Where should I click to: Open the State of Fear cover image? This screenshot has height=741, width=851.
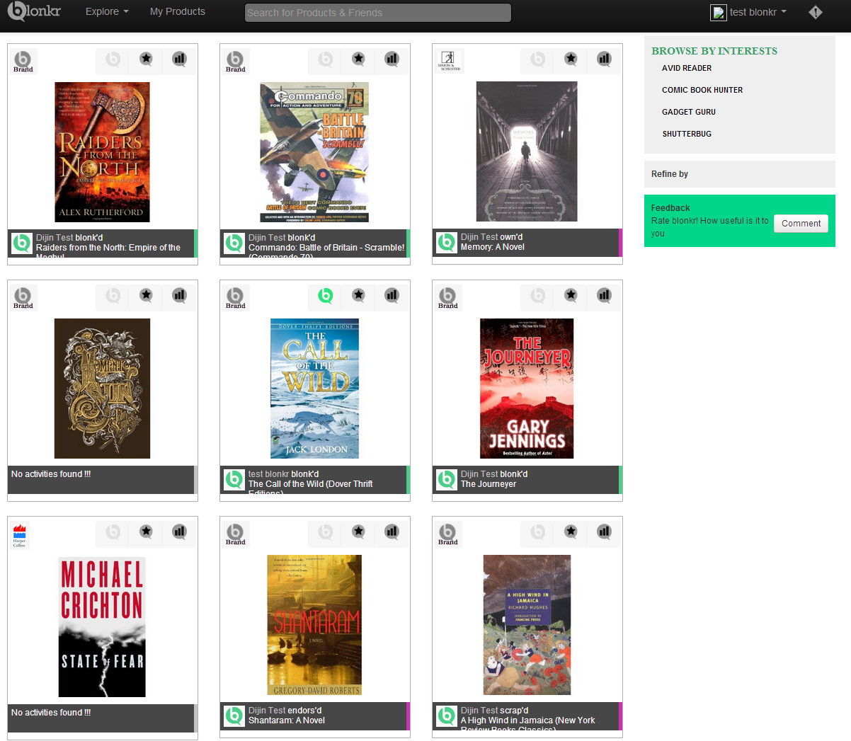click(x=102, y=627)
